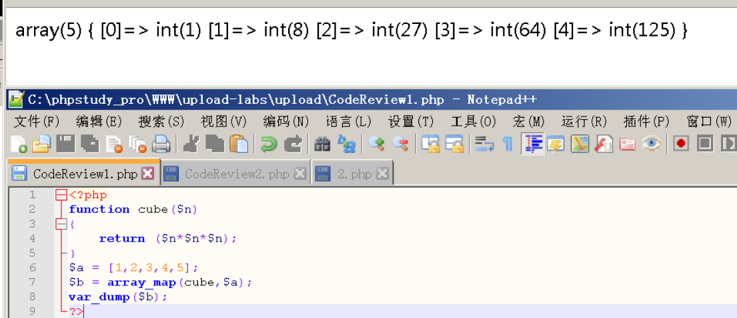Screen dimensions: 737x318
Task: Switch to the CodeReview2.php tab
Action: click(235, 174)
